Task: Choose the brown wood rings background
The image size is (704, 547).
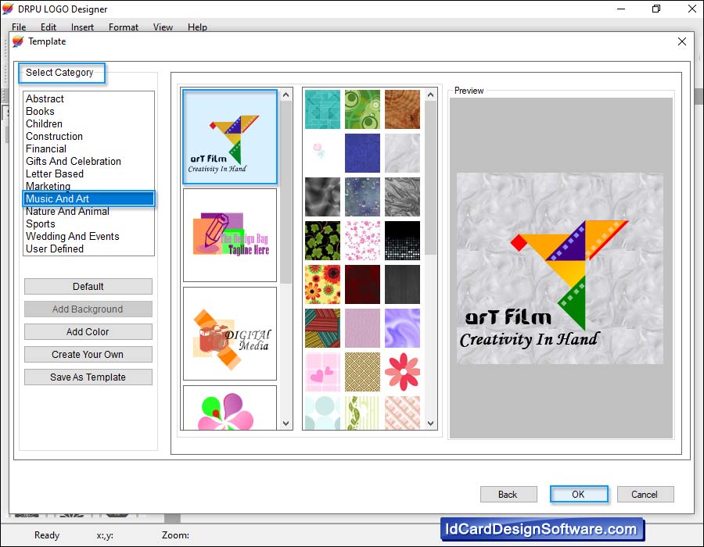Action: [402, 109]
